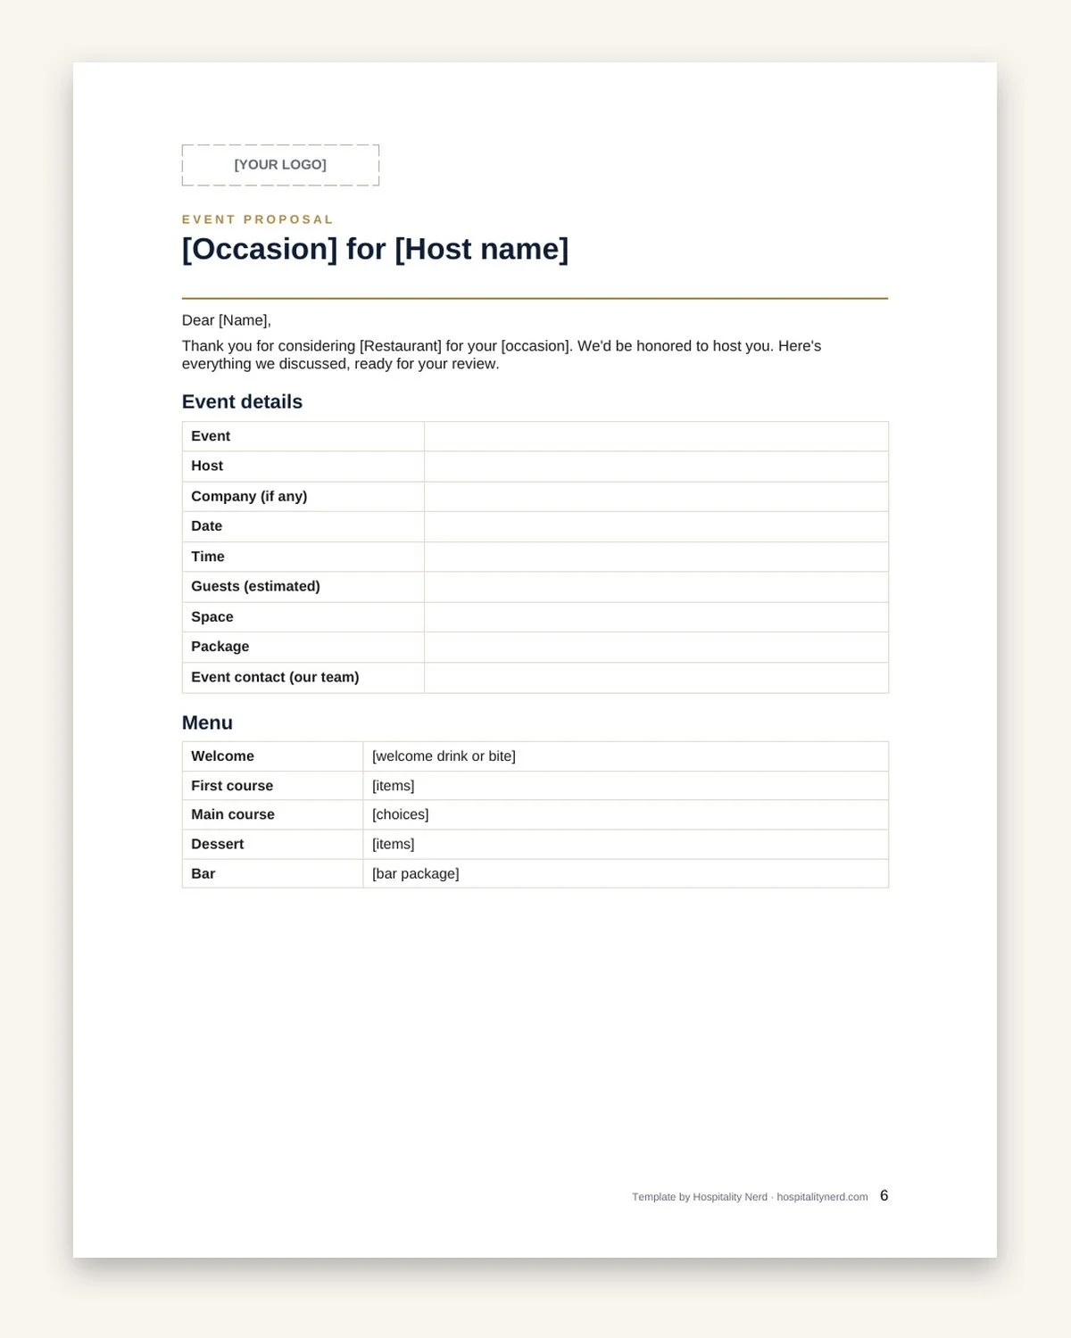This screenshot has width=1071, height=1338.
Task: Click the empty value cell beside Space
Action: click(x=656, y=617)
